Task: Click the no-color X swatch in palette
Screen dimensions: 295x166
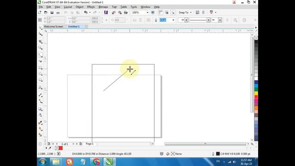Action: (x=256, y=38)
